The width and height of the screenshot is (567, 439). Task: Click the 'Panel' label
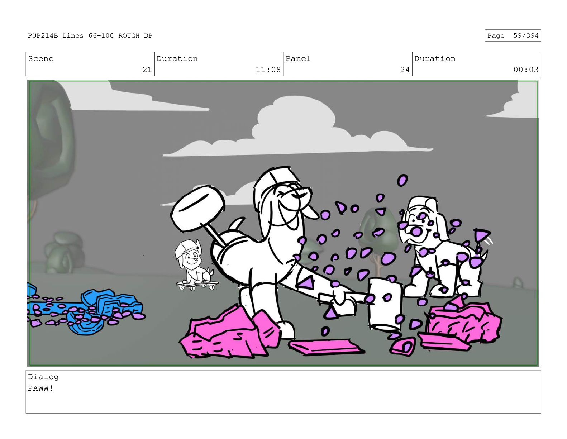click(x=298, y=58)
